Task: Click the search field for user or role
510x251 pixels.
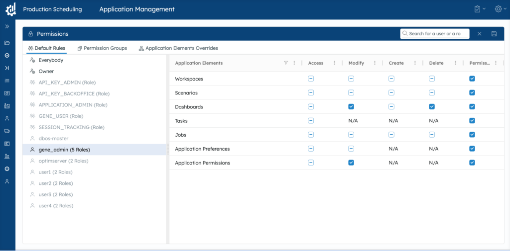Action: 435,33
